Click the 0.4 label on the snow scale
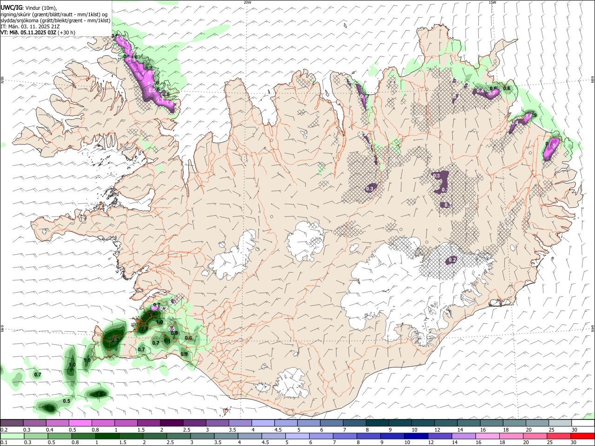This screenshot has height=446, width=595. pos(50,430)
